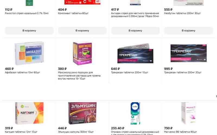Open the Эльмуцин product image
The width and height of the screenshot is (217, 135).
[x=82, y=113]
